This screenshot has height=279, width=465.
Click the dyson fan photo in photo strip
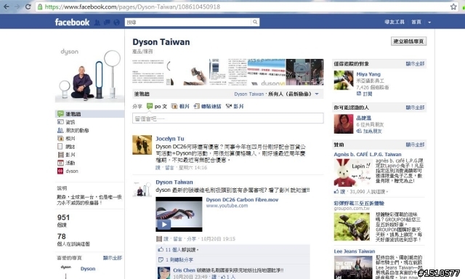tap(304, 72)
